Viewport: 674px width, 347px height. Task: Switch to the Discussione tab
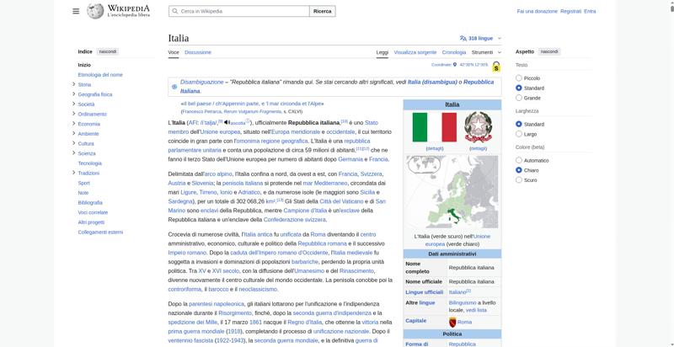(x=198, y=52)
